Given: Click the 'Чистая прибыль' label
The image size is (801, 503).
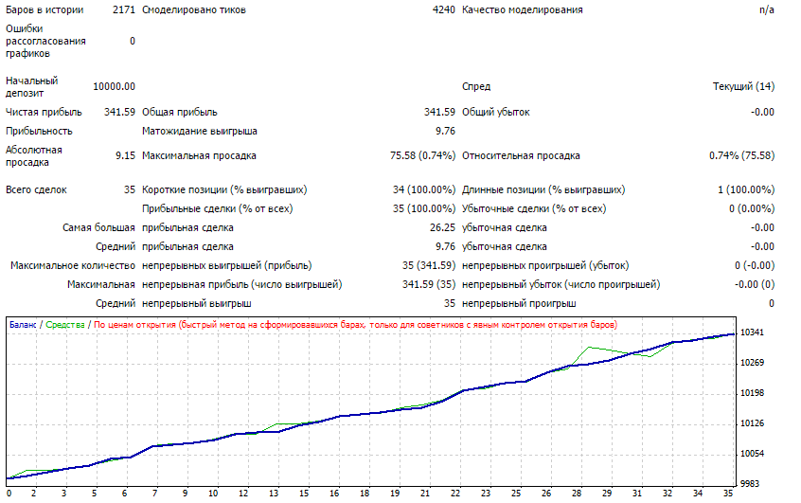Looking at the screenshot, I should coord(44,112).
